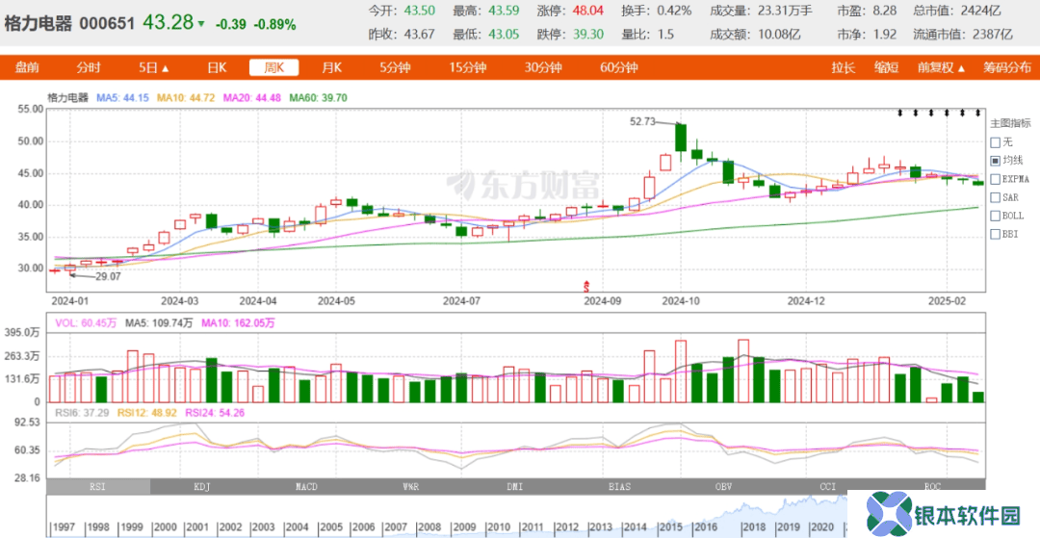This screenshot has width=1040, height=538.
Task: Enable the EXPMA indicator checkbox
Action: [995, 179]
